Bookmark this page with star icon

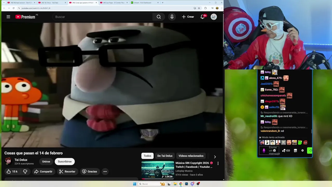(199, 8)
